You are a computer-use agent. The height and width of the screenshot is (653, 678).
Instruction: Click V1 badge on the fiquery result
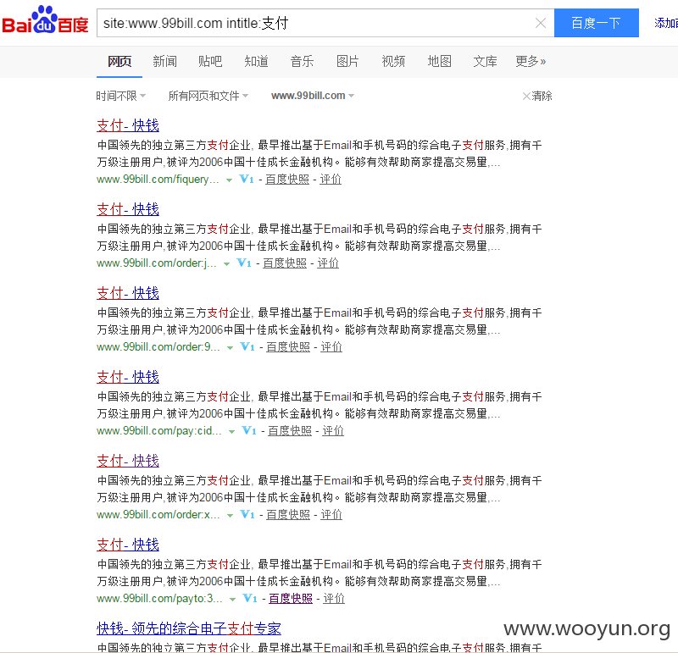click(x=247, y=179)
